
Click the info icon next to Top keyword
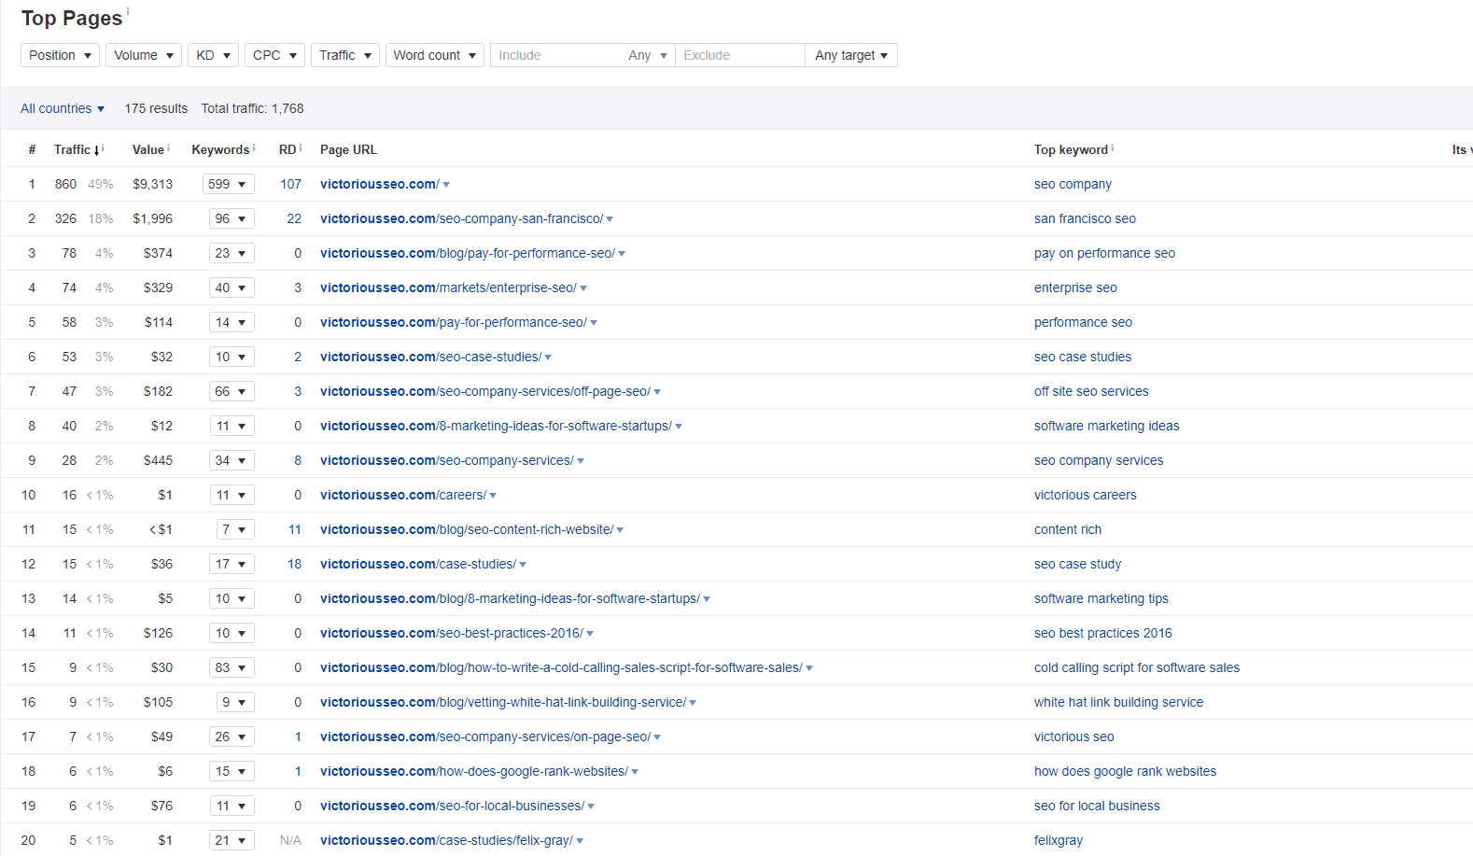[x=1113, y=147]
